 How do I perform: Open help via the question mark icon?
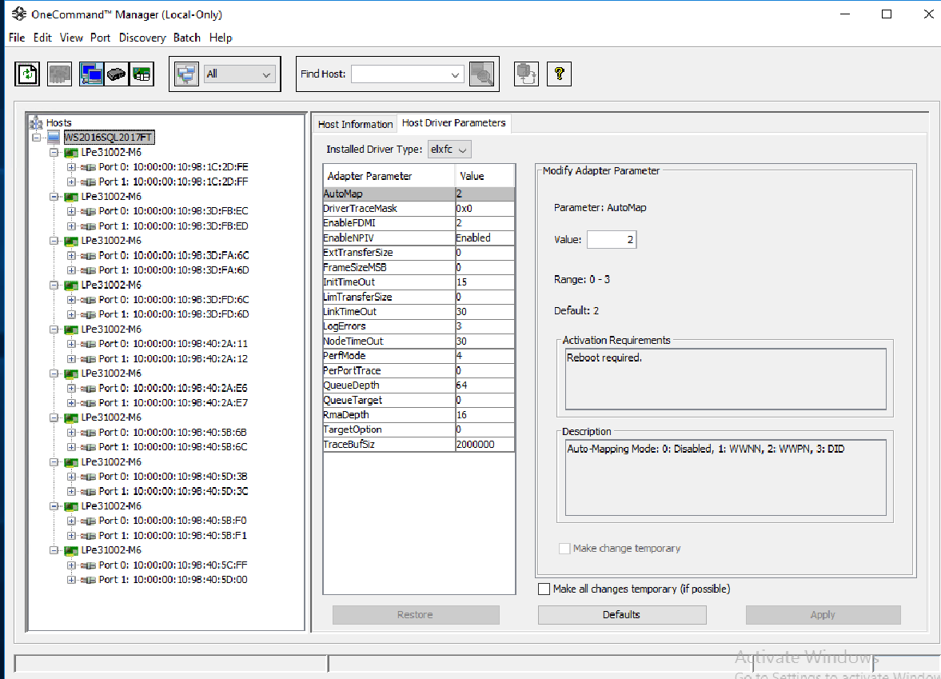(x=559, y=74)
